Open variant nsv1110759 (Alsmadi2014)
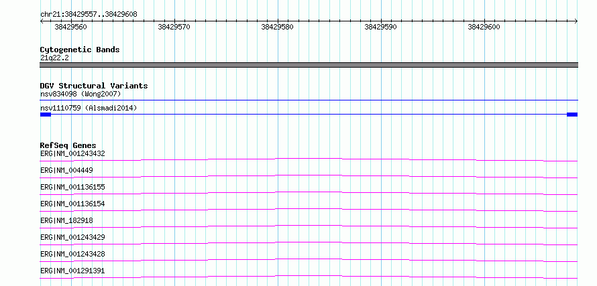597x286 pixels. (89, 108)
